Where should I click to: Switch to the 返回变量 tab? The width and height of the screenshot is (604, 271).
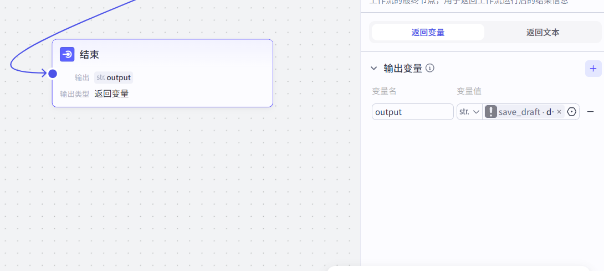coord(428,32)
